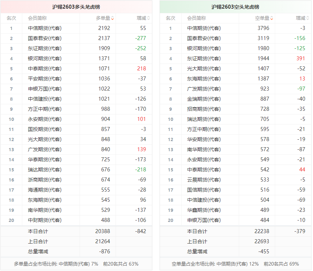
Task: Select 中信期货(代客) in long ranking
Action: click(45, 28)
